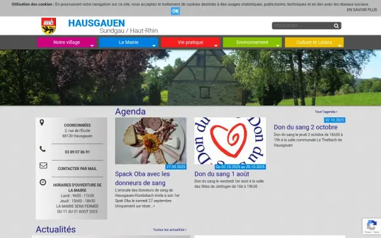
Task: Open the EN SAVOIR PLUS cookie link
Action: click(x=362, y=10)
